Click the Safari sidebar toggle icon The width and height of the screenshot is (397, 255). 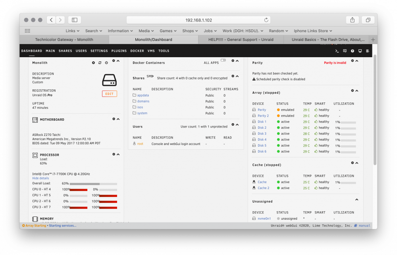[x=75, y=20]
